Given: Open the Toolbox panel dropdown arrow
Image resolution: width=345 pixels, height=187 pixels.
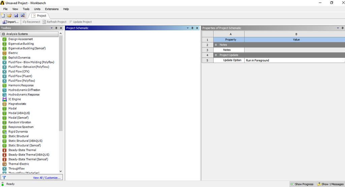Looking at the screenshot, I should [52, 28].
